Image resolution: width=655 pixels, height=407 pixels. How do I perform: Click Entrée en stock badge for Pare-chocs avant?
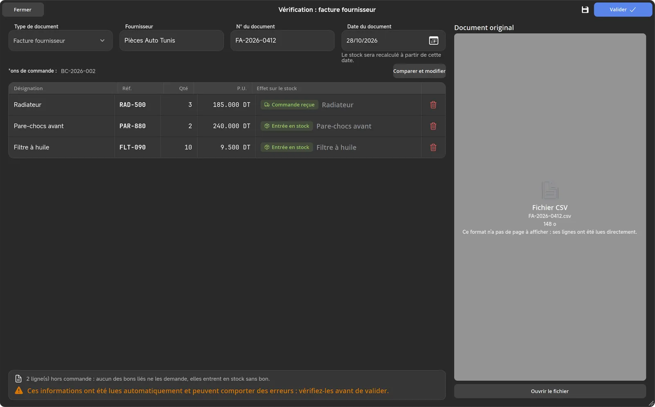click(x=287, y=126)
